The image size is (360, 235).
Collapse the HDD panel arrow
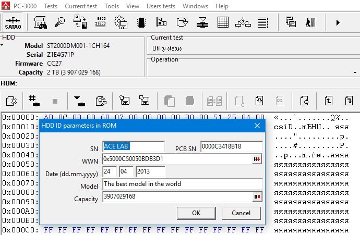(2, 45)
